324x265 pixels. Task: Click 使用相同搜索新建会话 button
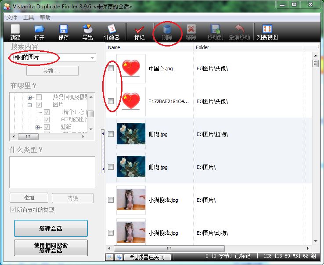point(51,248)
